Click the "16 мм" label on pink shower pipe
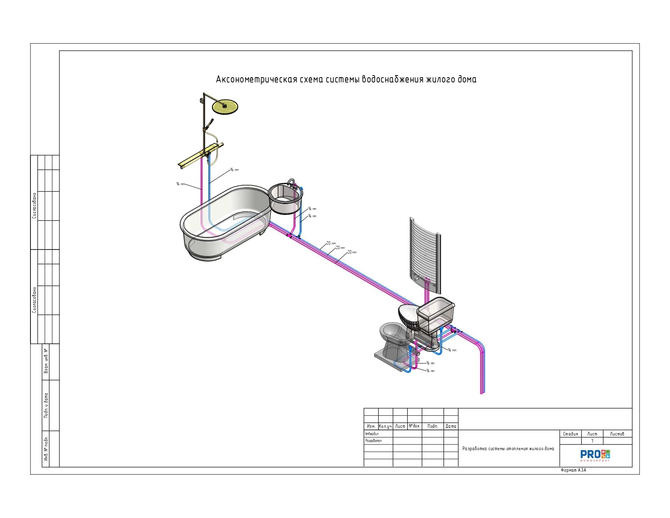Viewport: 670px width, 518px height. (x=180, y=184)
